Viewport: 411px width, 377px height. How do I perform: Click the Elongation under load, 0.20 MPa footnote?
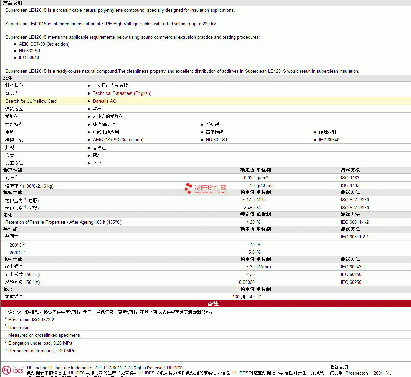click(40, 343)
